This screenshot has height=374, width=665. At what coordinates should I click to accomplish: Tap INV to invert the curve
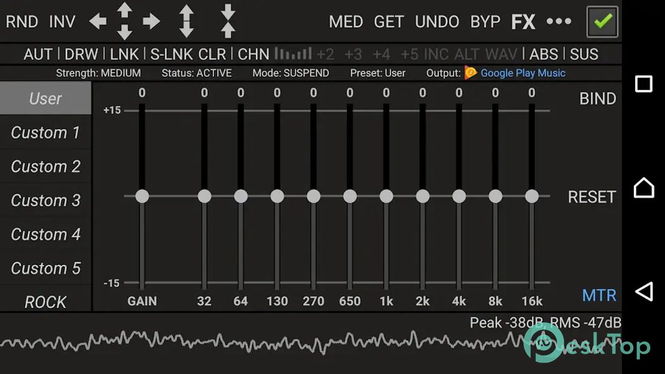[62, 22]
